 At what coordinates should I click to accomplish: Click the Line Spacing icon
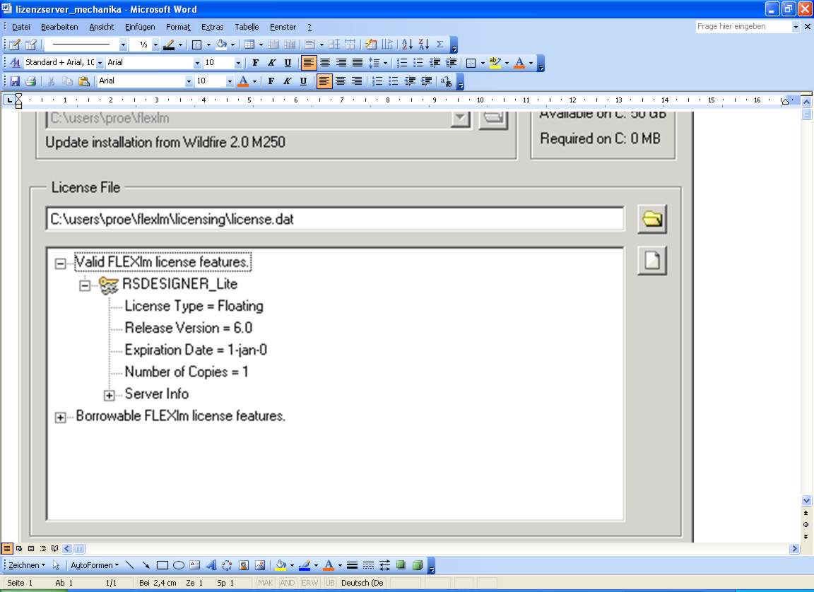click(x=374, y=63)
